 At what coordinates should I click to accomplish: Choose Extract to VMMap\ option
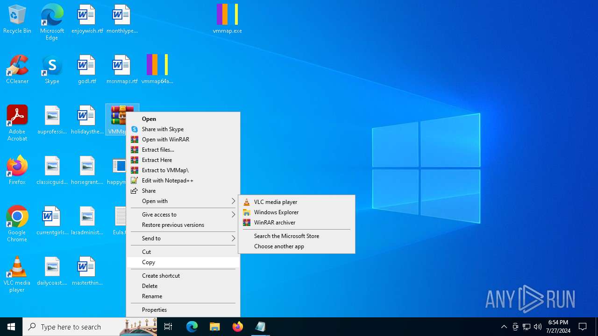[183, 170]
